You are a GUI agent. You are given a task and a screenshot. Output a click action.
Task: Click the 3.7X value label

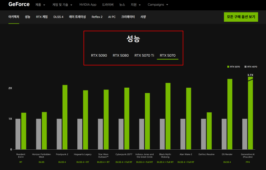[250, 75]
